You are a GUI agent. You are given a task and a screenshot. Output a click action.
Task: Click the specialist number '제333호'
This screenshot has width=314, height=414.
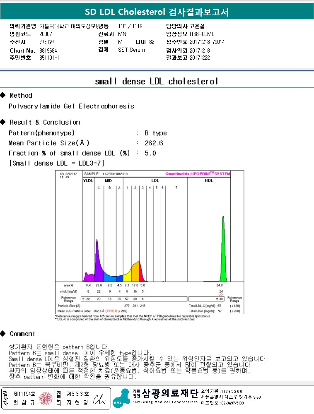point(78,394)
